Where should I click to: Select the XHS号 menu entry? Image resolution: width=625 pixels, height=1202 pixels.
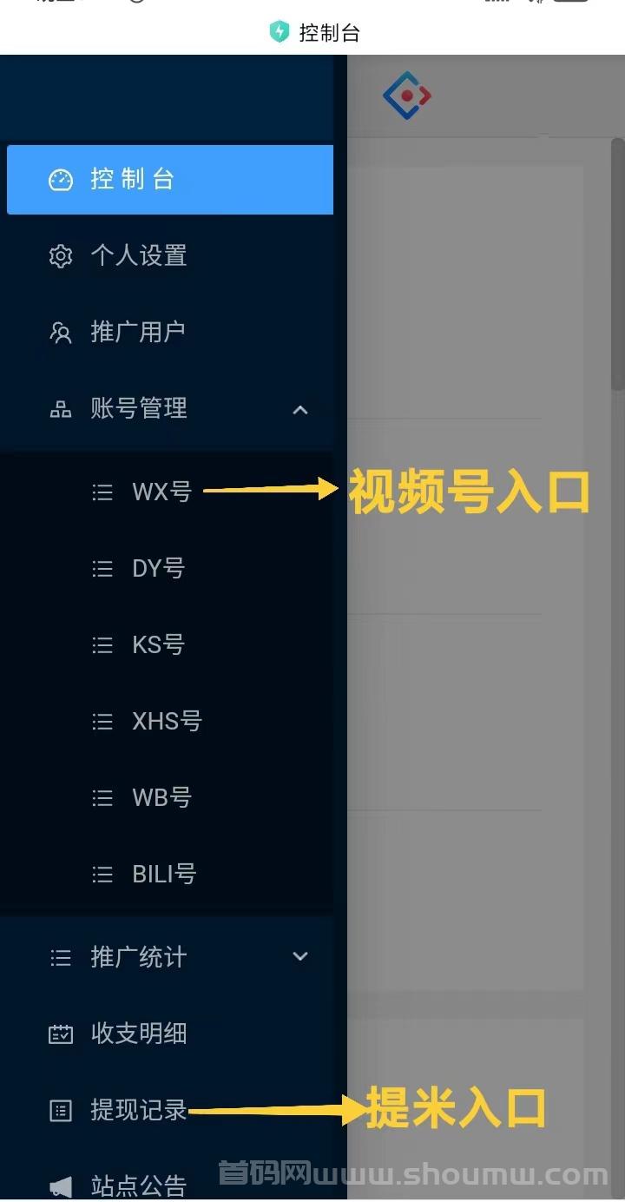tap(167, 722)
